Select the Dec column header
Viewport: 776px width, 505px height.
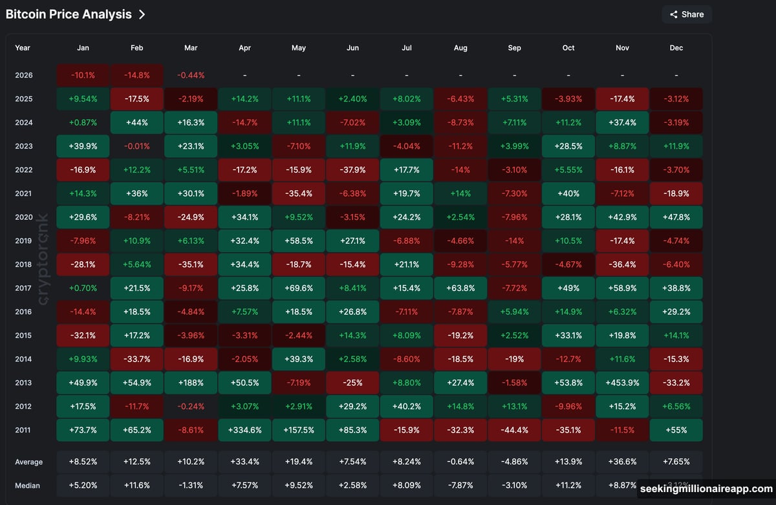676,47
